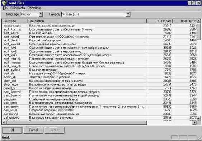The height and width of the screenshot is (141, 202).
Task: Select the acnt_added row
Action: [x=99, y=37]
